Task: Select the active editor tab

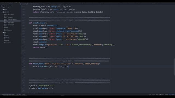Action: (x=30, y=4)
